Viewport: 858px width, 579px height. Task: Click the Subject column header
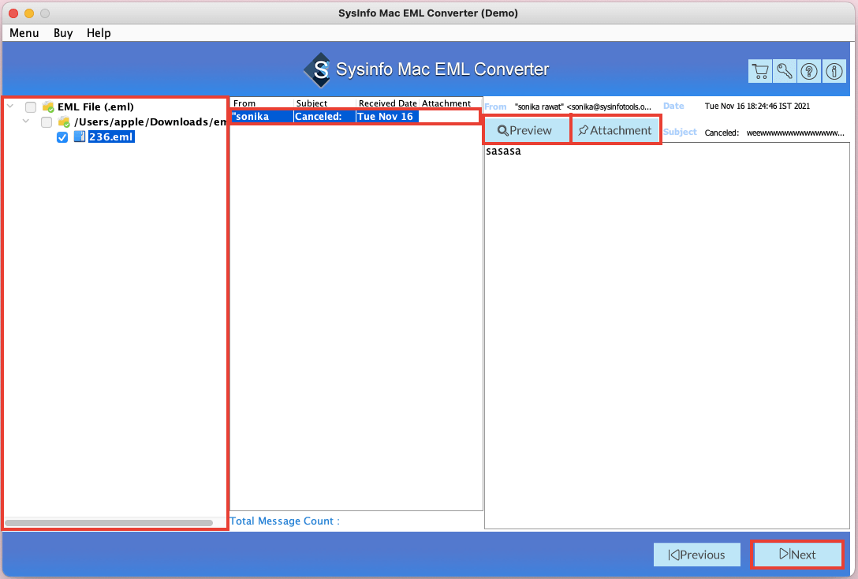325,103
